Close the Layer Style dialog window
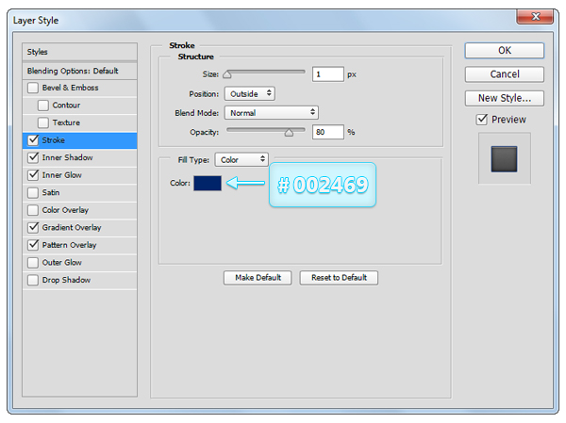This screenshot has width=566, height=423. pyautogui.click(x=536, y=17)
